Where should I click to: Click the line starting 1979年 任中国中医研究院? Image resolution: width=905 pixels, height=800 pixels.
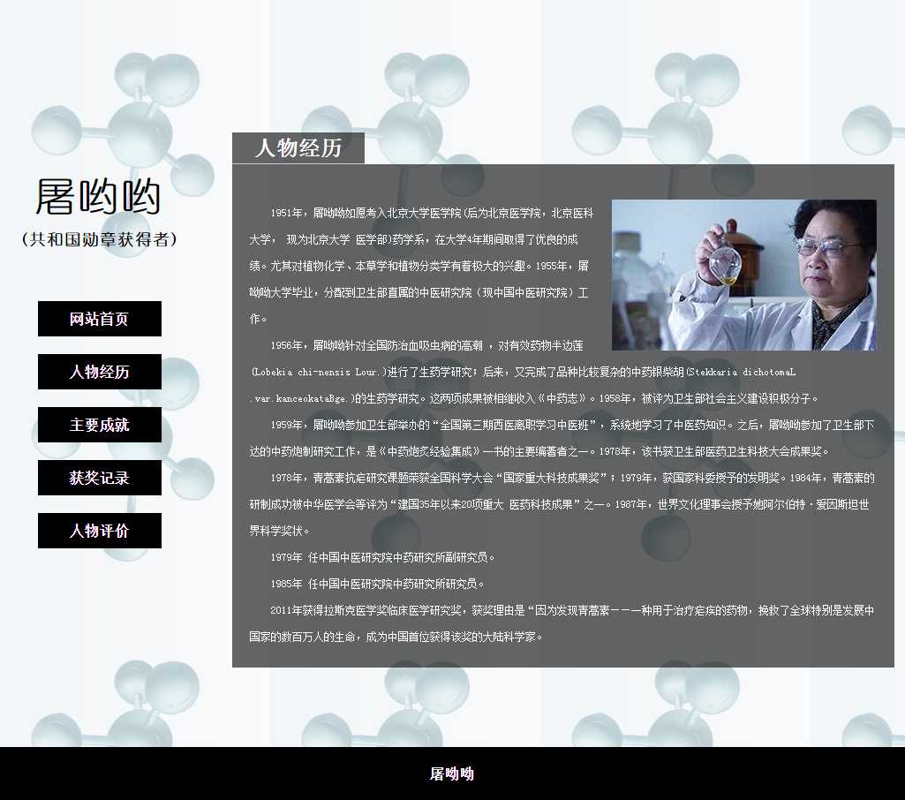382,557
